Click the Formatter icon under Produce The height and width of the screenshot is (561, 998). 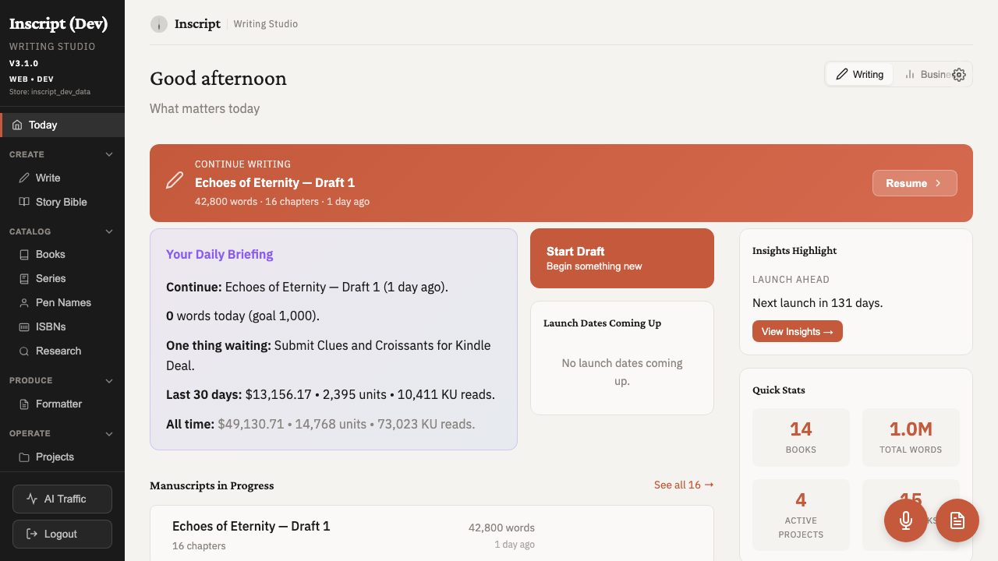(24, 404)
